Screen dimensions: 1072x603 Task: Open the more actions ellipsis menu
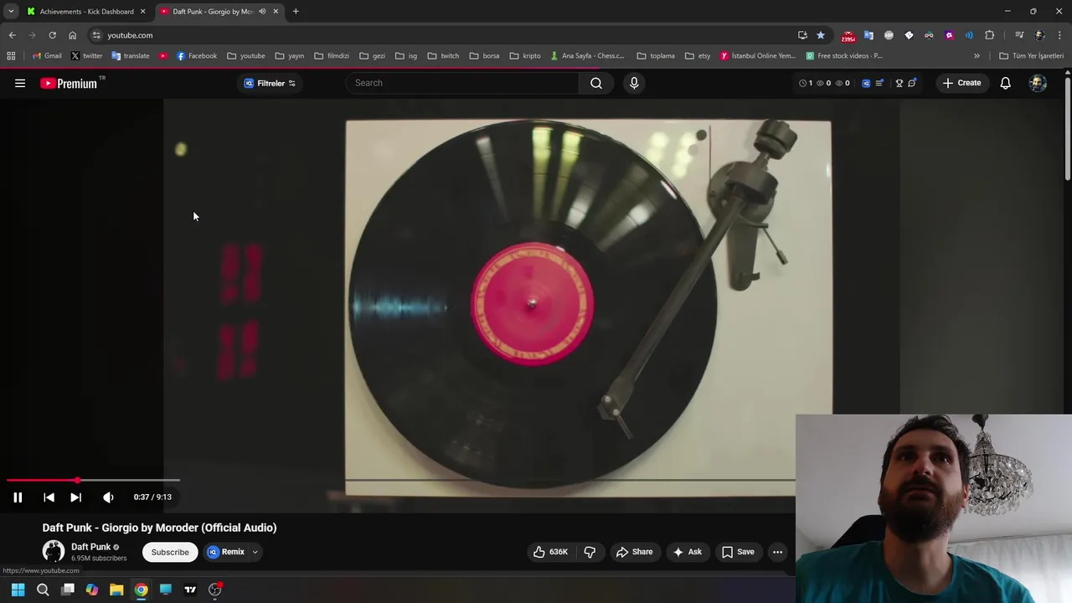(x=777, y=552)
